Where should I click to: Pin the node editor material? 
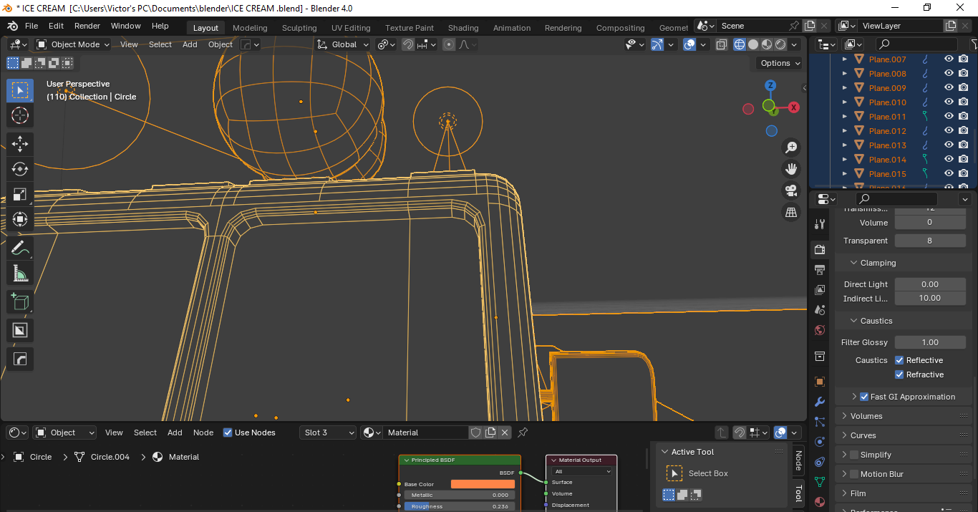coord(523,433)
